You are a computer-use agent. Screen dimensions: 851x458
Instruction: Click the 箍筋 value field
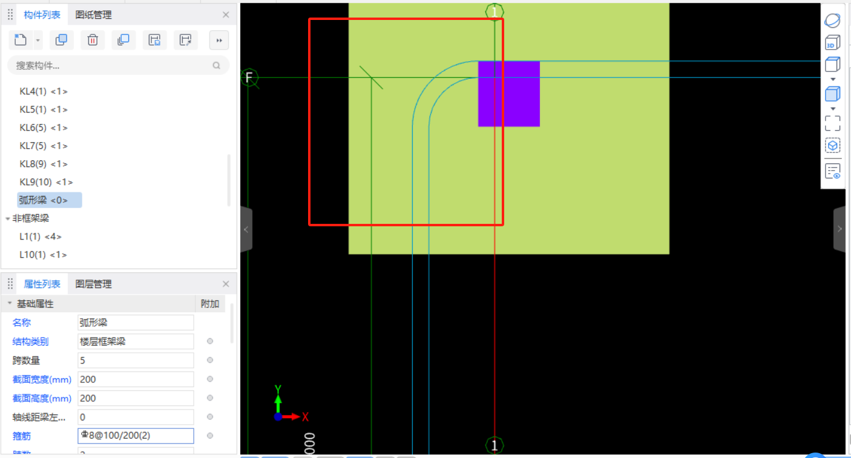[136, 436]
